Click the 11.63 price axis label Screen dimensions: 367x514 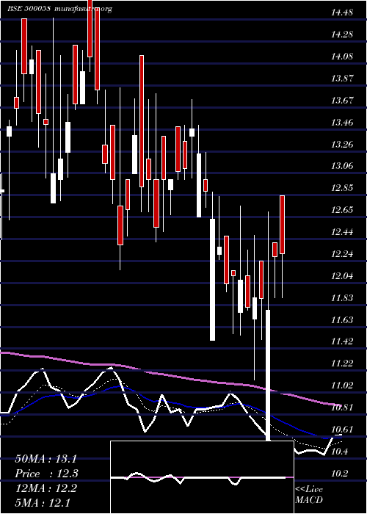342,320
